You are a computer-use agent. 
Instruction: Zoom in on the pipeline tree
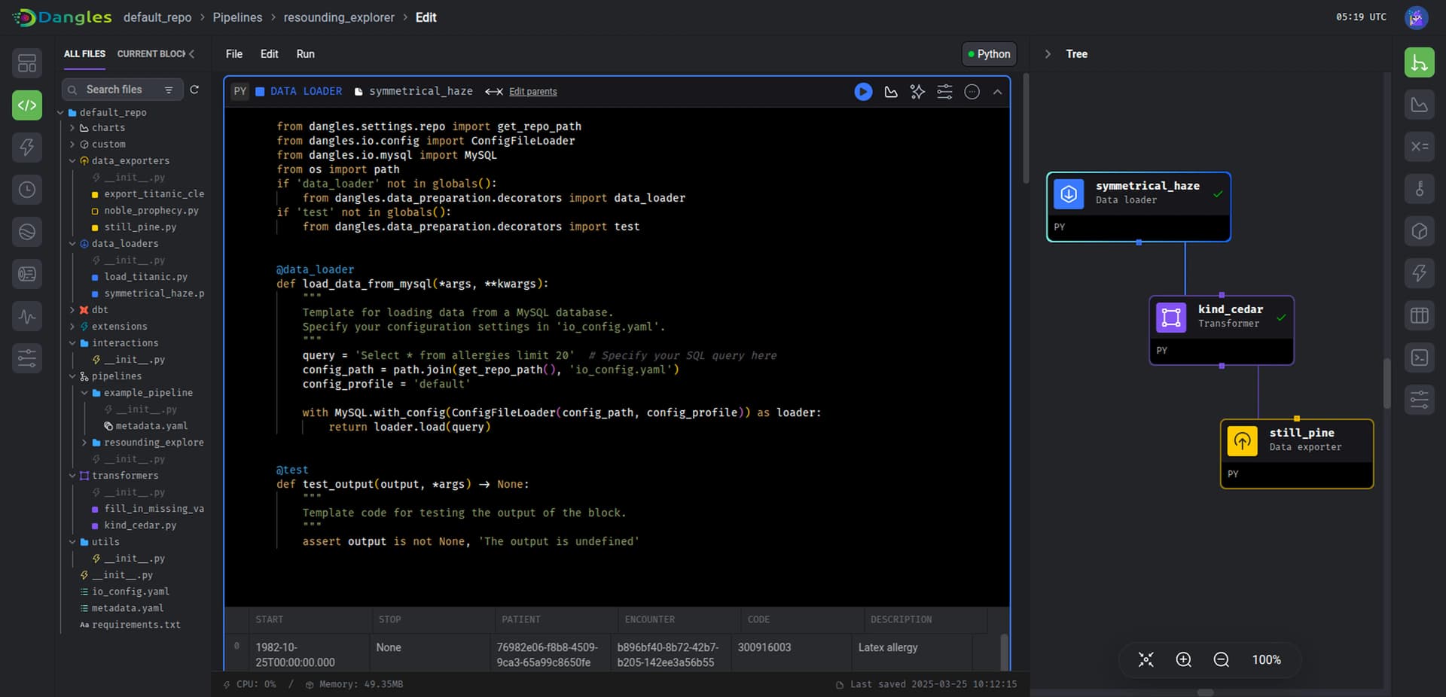(1183, 660)
